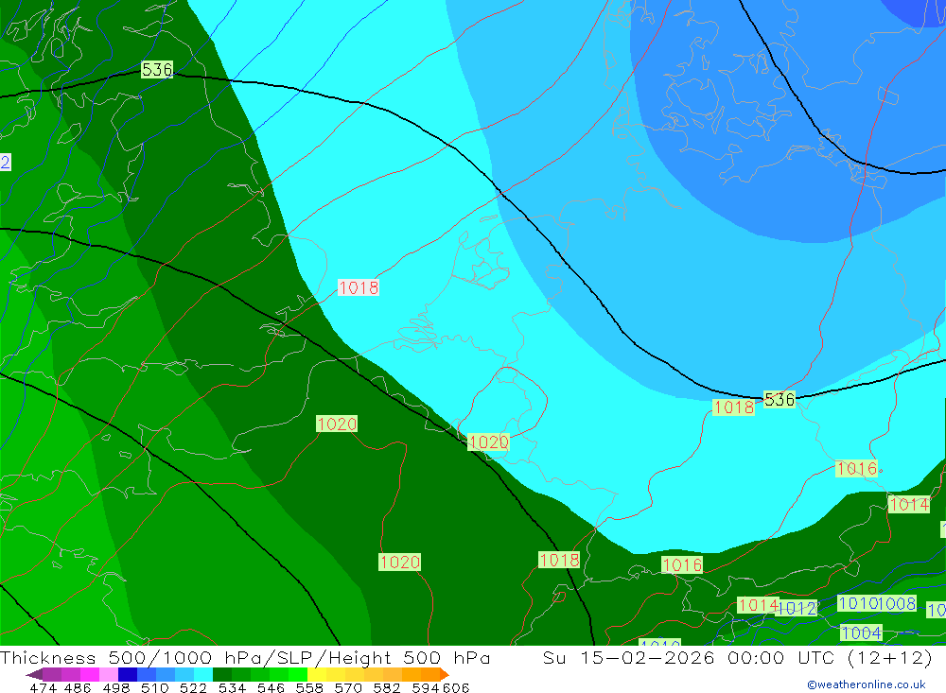
Task: Click the legend value 582
Action: pos(386,688)
